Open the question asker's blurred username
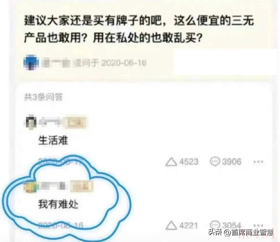This screenshot has width=280, height=242. (x=56, y=63)
